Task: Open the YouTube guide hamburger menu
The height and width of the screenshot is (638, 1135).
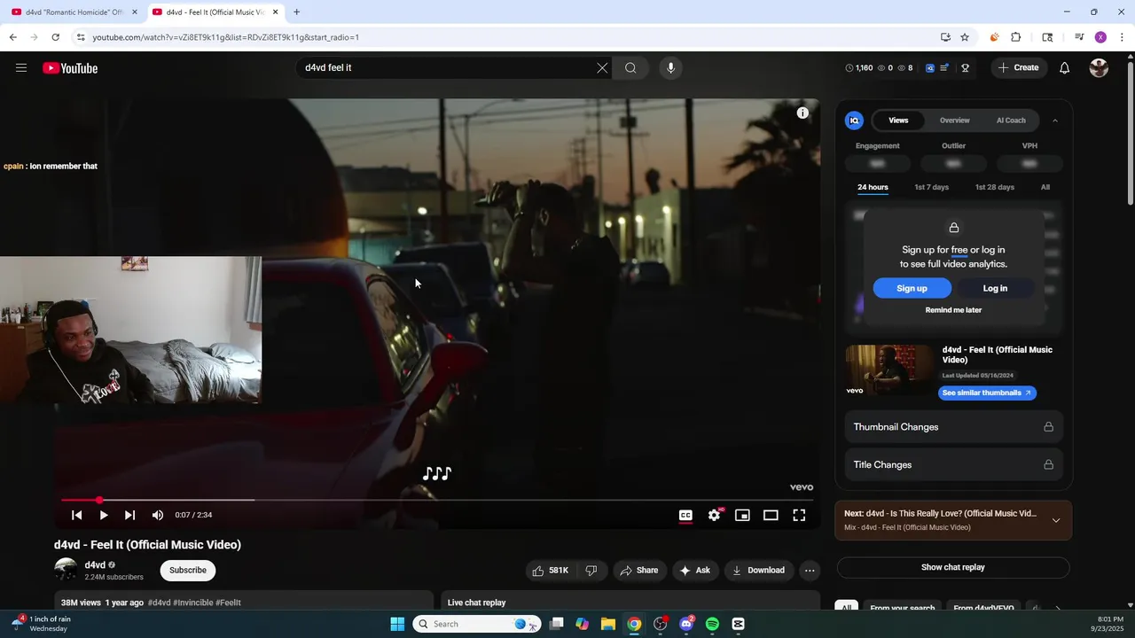Action: click(x=21, y=67)
